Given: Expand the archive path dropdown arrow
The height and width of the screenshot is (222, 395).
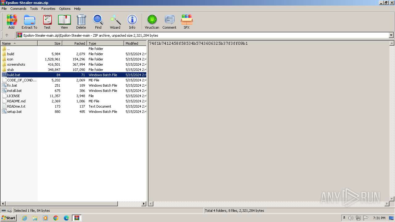Looking at the screenshot, I should point(391,35).
